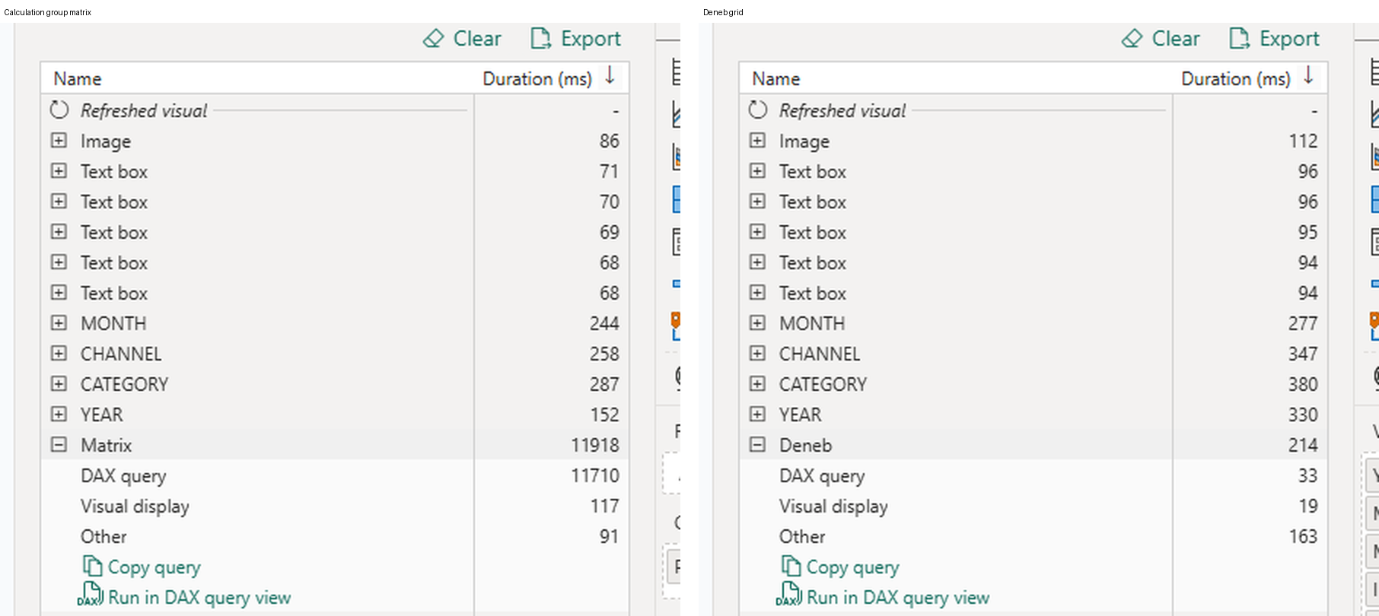Run Deneb query in DAX query view
Image resolution: width=1379 pixels, height=616 pixels.
[x=883, y=598]
